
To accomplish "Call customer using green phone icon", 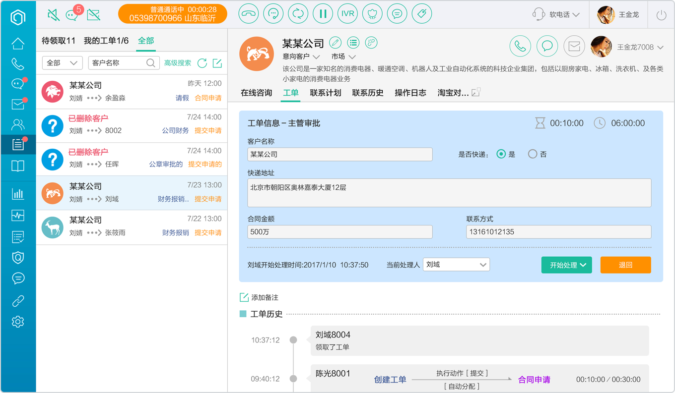I will pos(520,47).
